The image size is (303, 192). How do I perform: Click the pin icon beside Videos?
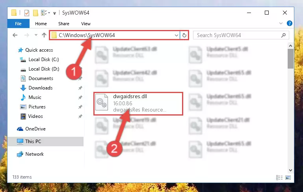80,116
